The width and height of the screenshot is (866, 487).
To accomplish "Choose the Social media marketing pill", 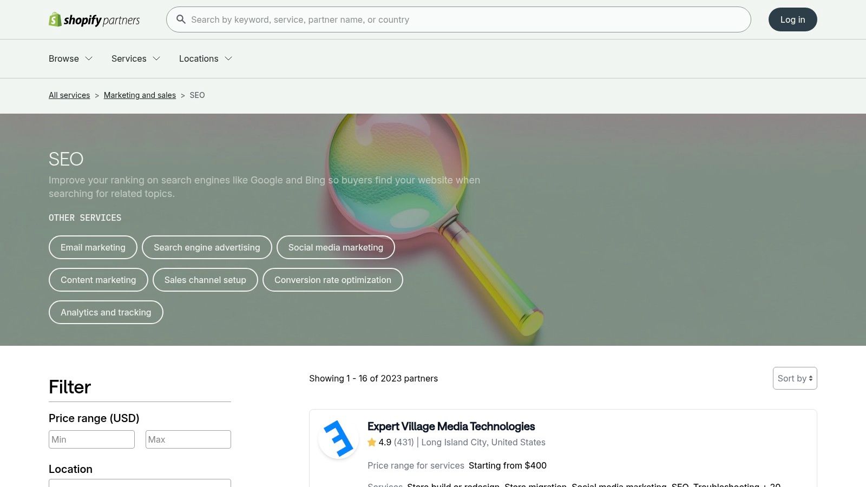I will point(336,247).
